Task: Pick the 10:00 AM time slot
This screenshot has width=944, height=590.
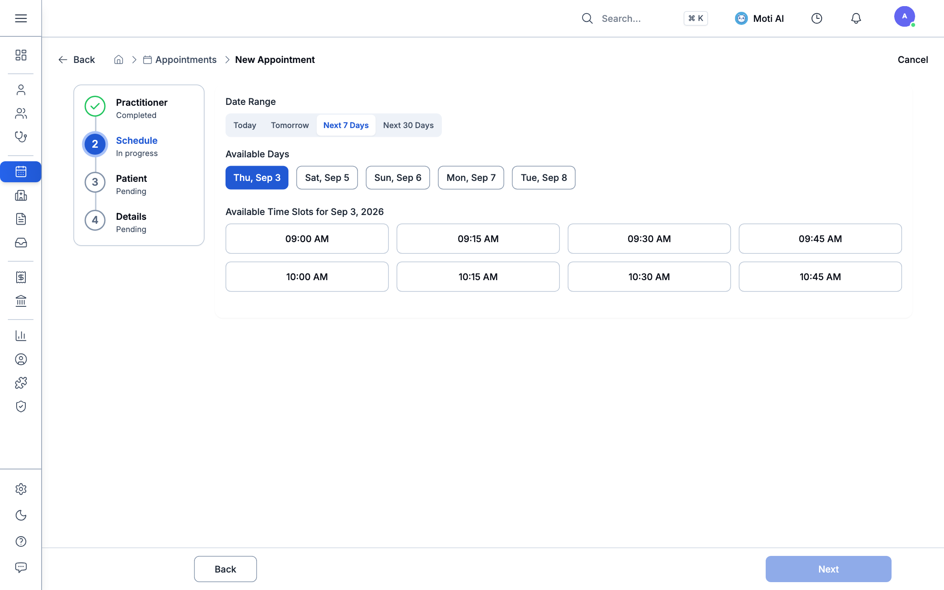Action: click(x=307, y=277)
